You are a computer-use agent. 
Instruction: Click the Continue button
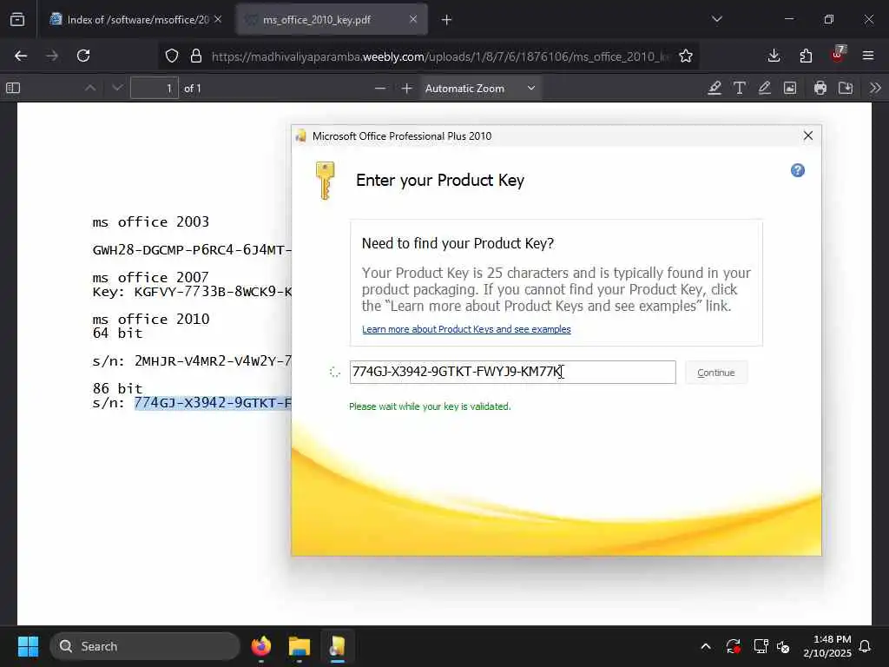coord(716,373)
